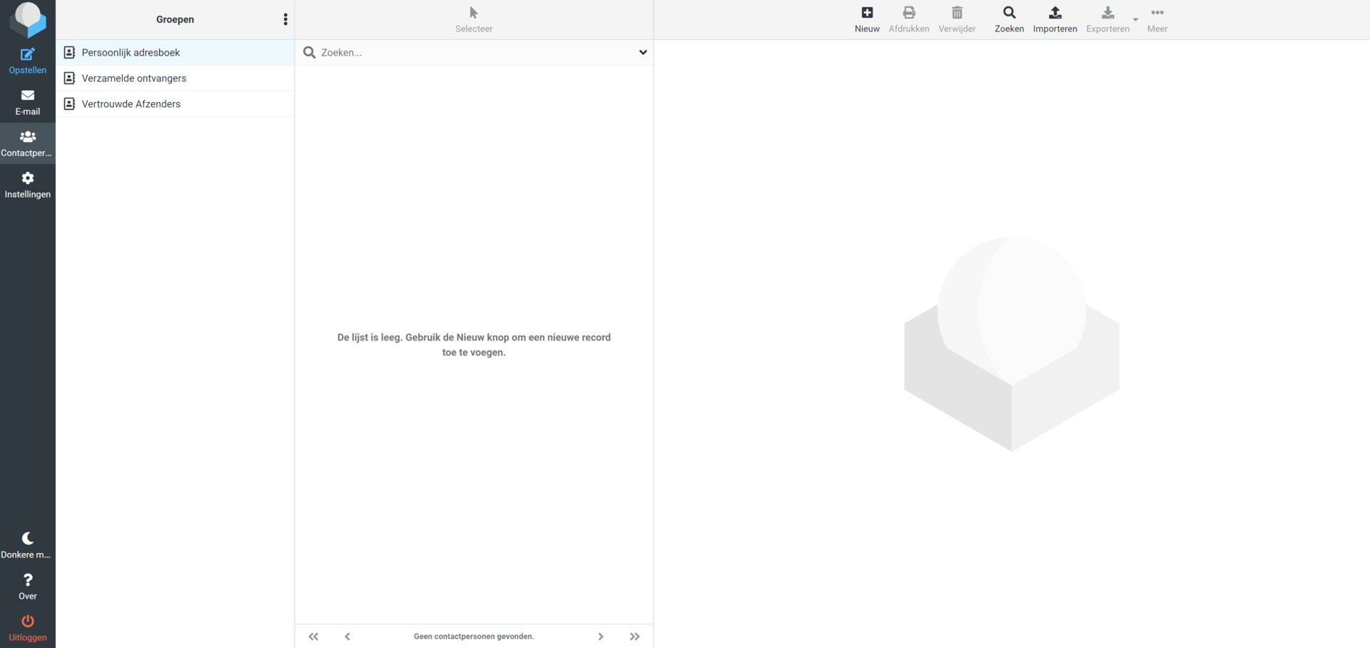This screenshot has width=1370, height=648.
Task: Click the Afdrukken printer icon
Action: (908, 19)
